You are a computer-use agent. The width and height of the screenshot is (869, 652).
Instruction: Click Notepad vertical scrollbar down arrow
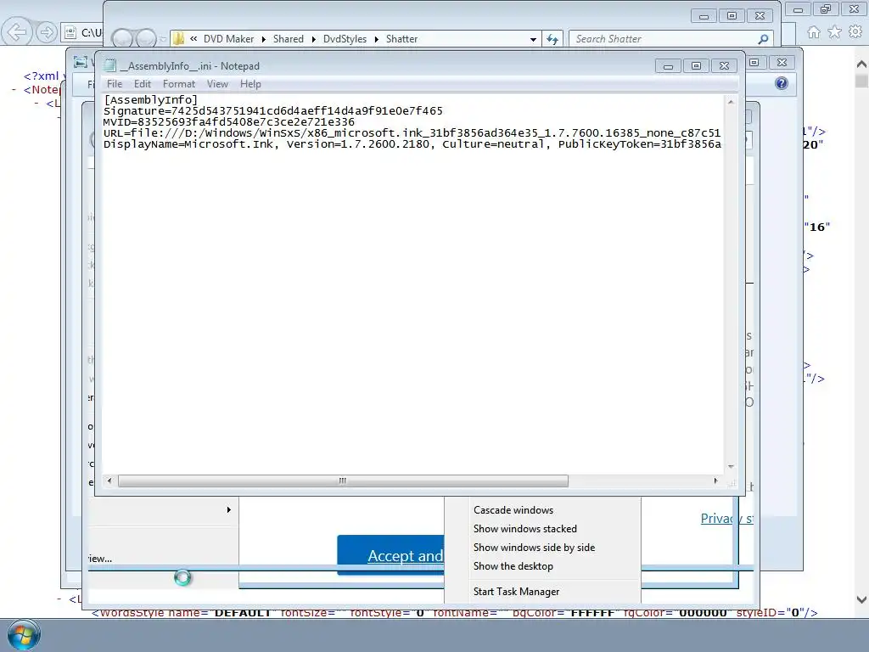pos(731,467)
